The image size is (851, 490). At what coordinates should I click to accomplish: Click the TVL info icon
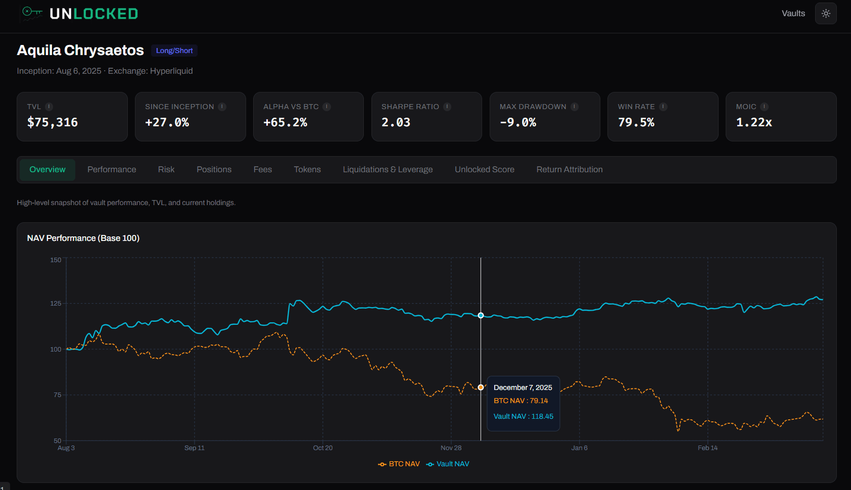49,107
